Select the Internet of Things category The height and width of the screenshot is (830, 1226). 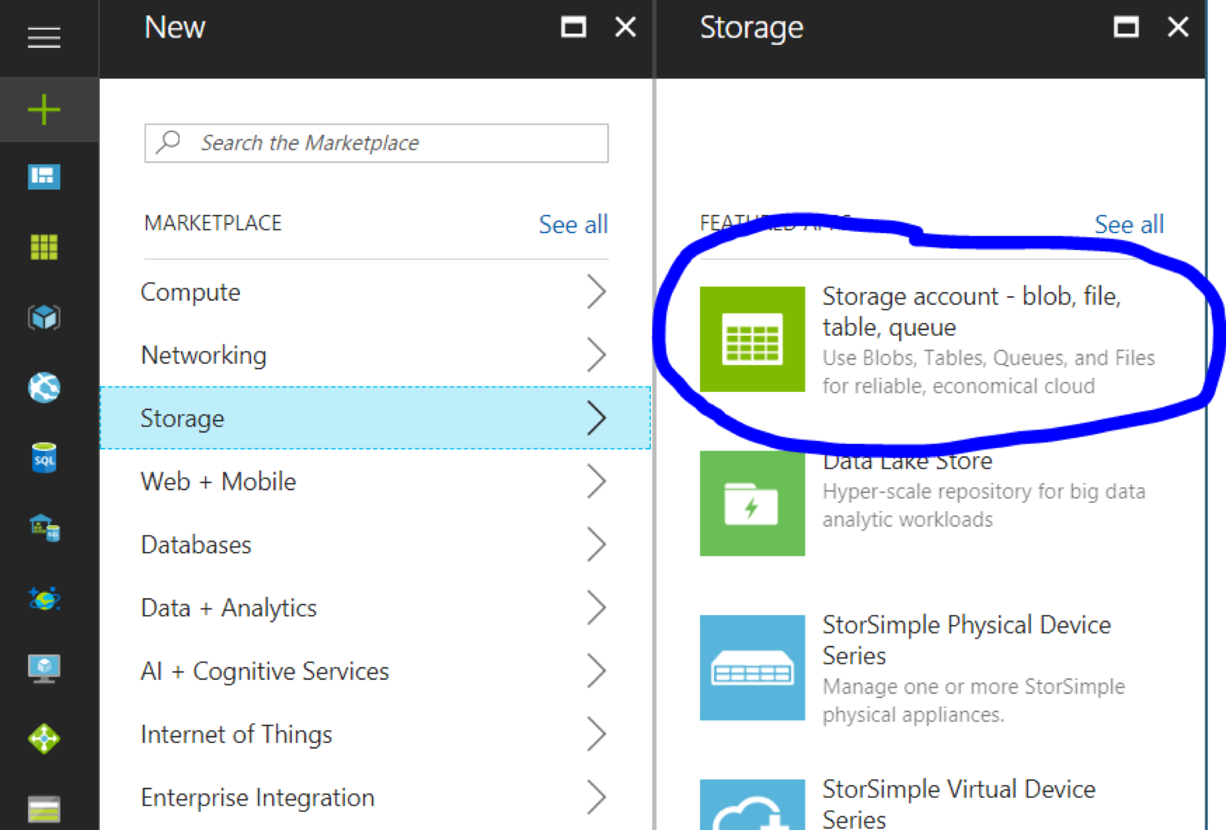point(375,734)
